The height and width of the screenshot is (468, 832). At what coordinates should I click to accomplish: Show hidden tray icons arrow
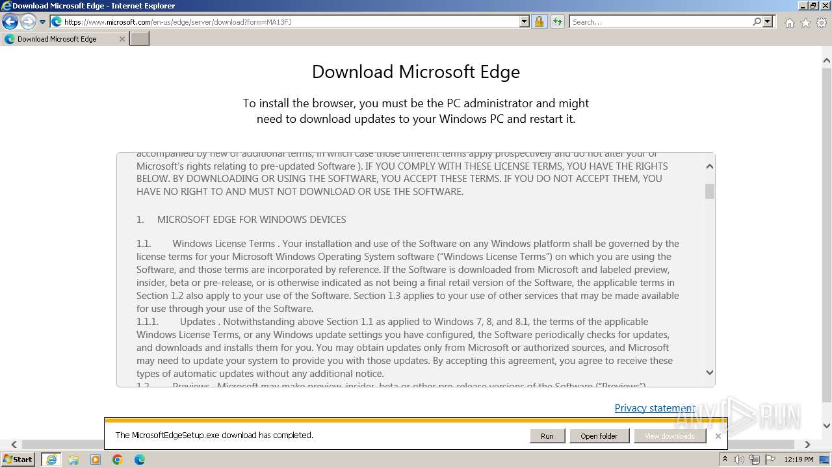pyautogui.click(x=726, y=460)
